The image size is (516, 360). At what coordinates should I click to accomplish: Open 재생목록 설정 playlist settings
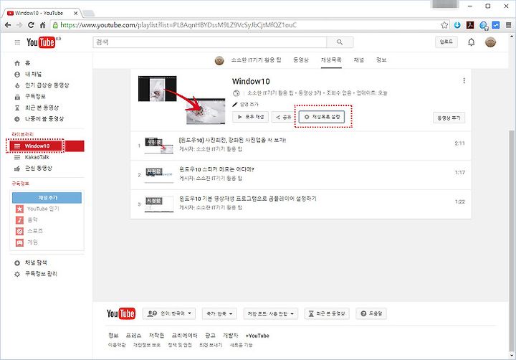pyautogui.click(x=322, y=117)
